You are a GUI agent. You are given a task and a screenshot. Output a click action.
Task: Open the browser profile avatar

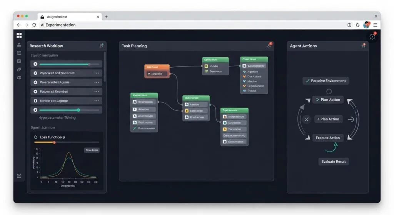(x=367, y=25)
